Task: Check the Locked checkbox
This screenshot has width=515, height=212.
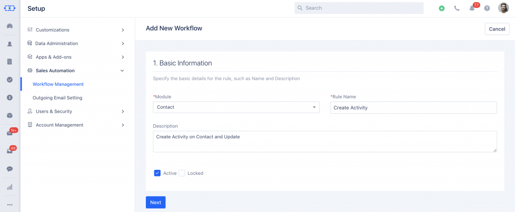Action: pos(182,173)
